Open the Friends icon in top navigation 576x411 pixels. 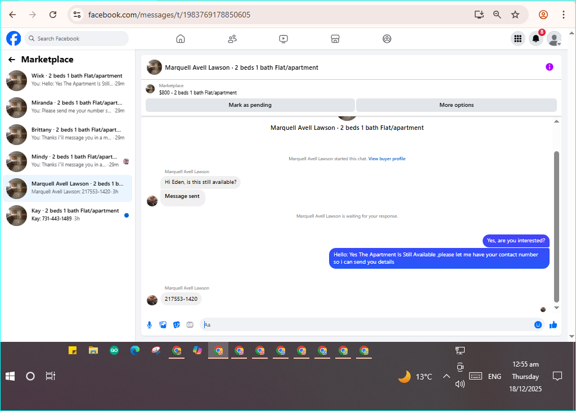[x=232, y=39]
